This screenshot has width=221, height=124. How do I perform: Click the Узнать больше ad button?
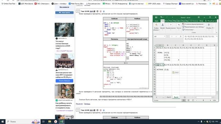coord(64,81)
